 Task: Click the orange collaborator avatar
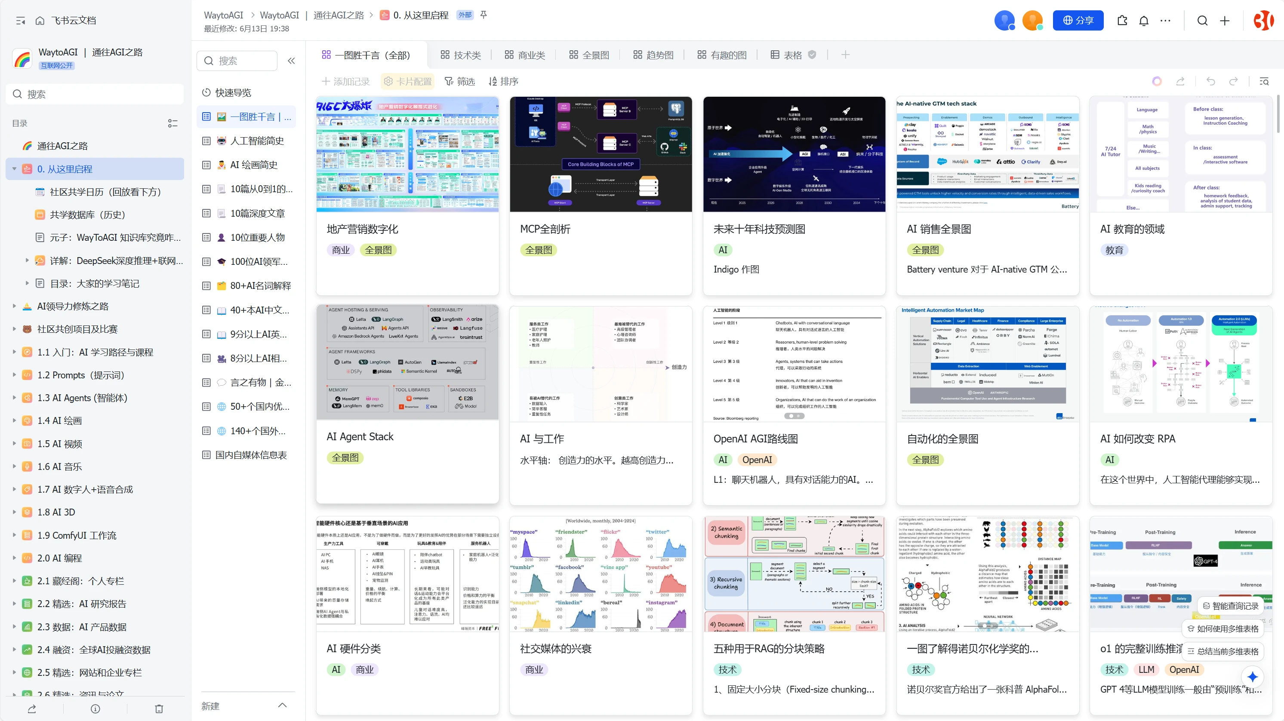[x=1032, y=21]
